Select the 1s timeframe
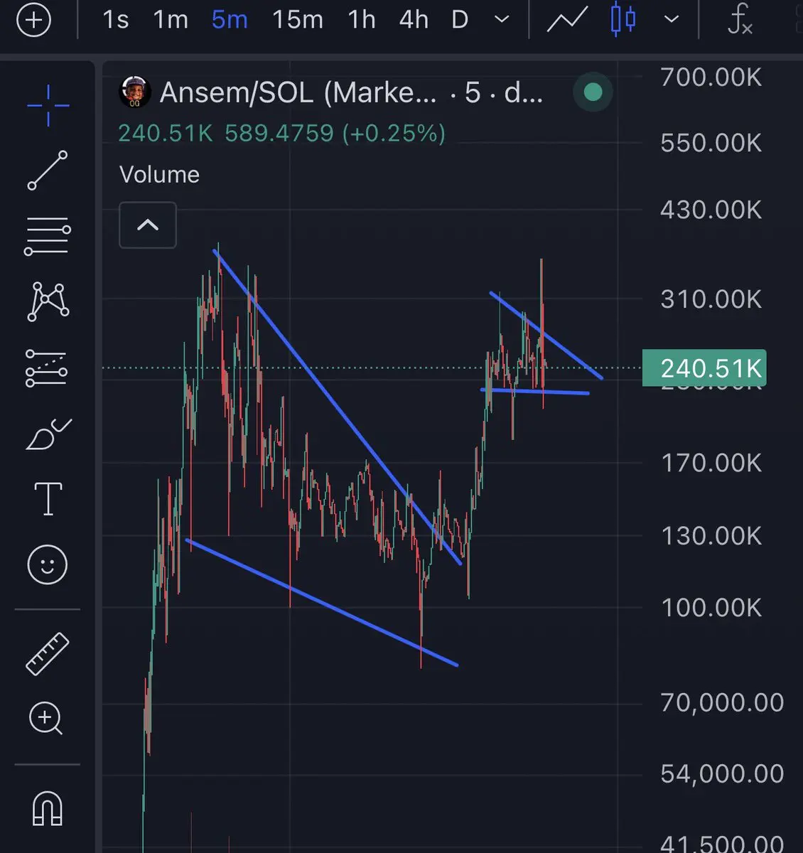Viewport: 803px width, 853px height. pos(115,20)
